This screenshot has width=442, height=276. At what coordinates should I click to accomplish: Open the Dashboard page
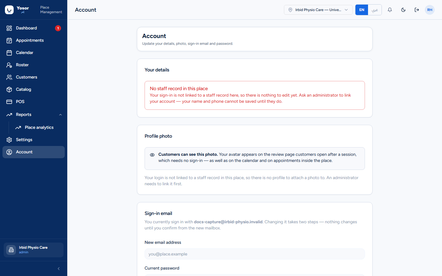tap(33, 28)
